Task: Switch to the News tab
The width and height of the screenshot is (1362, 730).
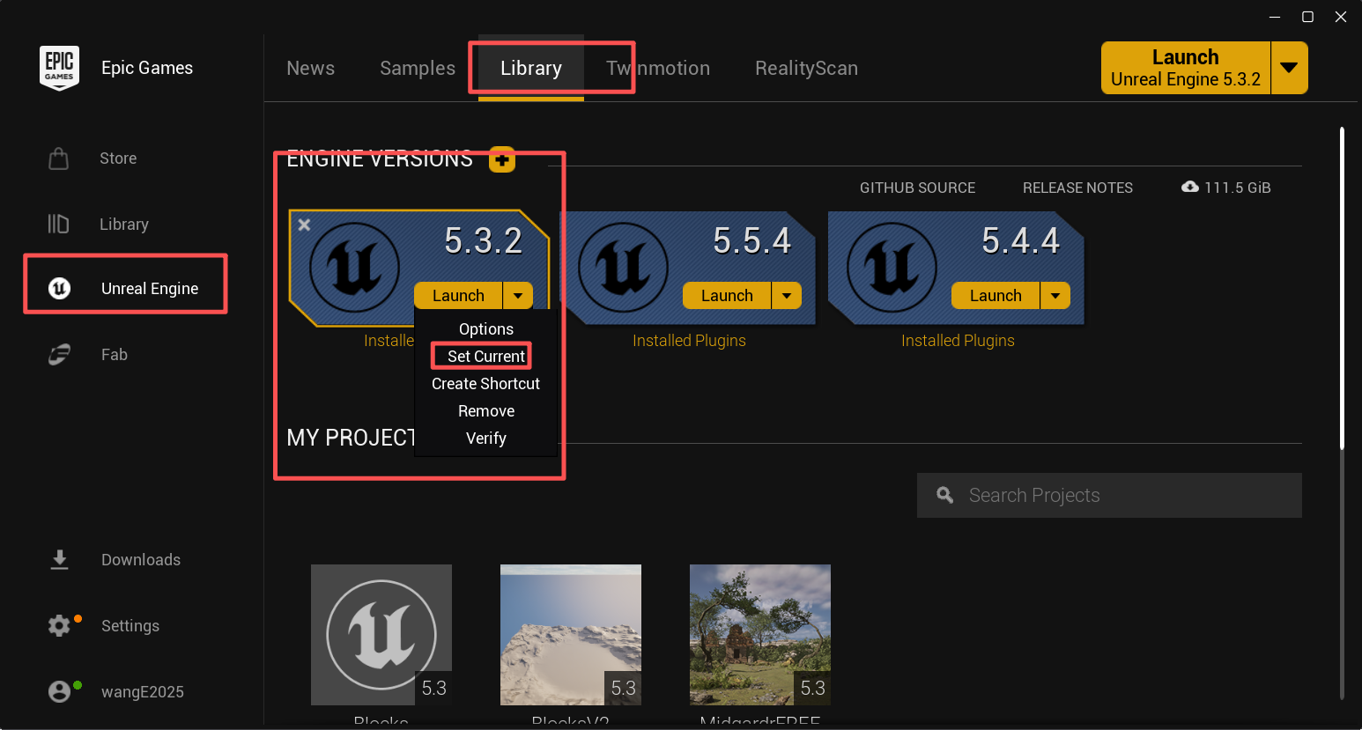Action: point(310,68)
